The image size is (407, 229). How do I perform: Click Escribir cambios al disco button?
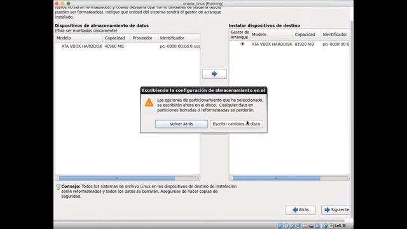tap(237, 124)
